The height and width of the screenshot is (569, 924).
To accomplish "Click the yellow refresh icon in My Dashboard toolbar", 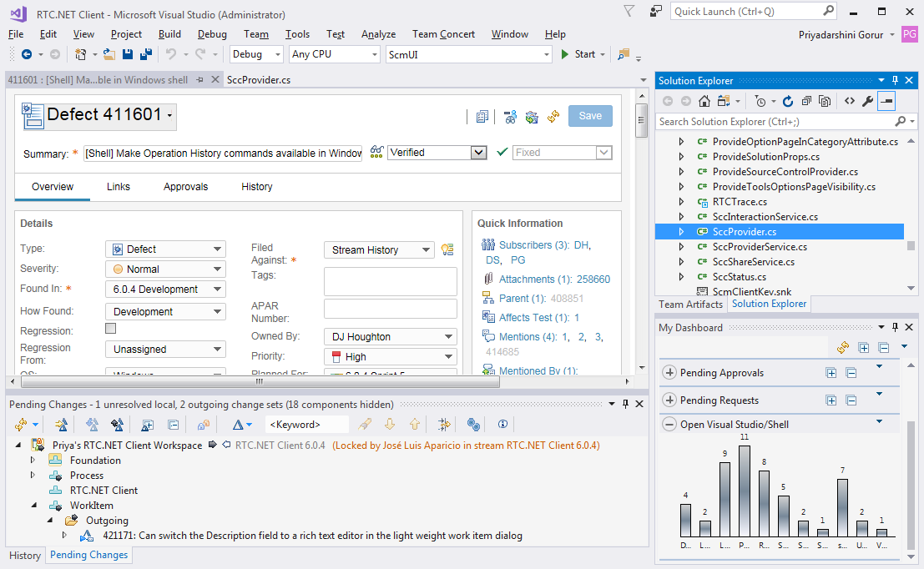I will click(843, 348).
